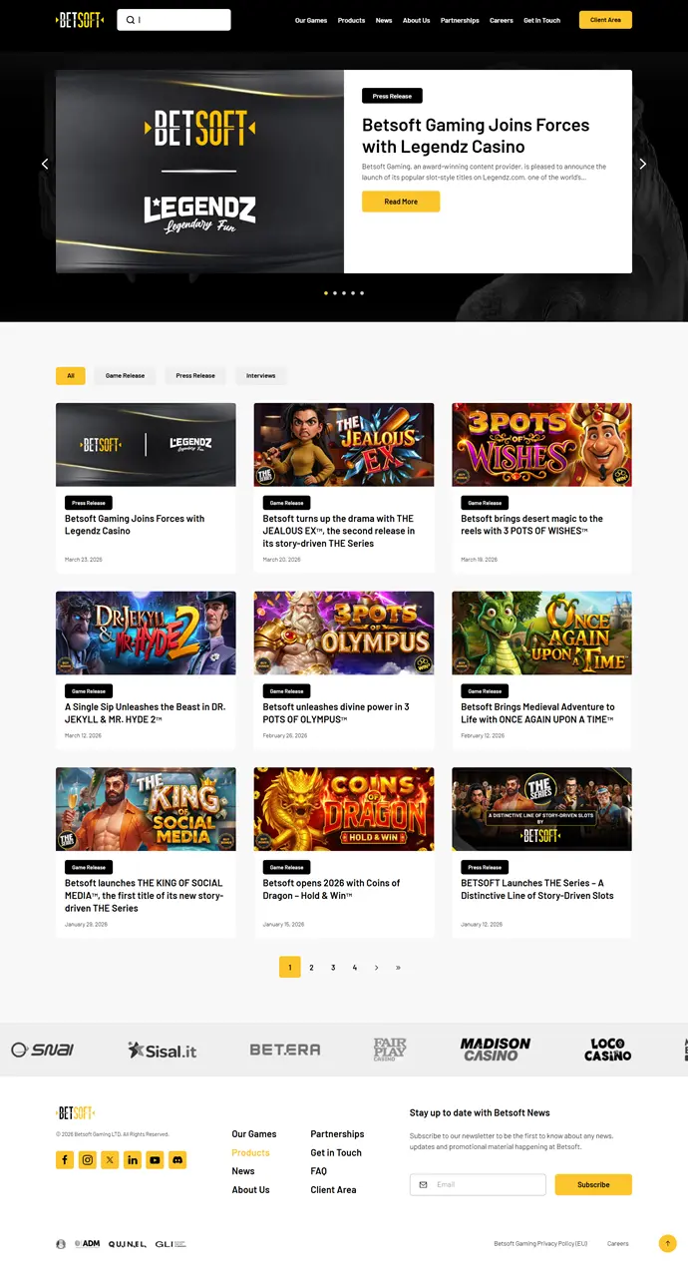
Task: Open THE JEALOUS EX article thumbnail
Action: 344,445
